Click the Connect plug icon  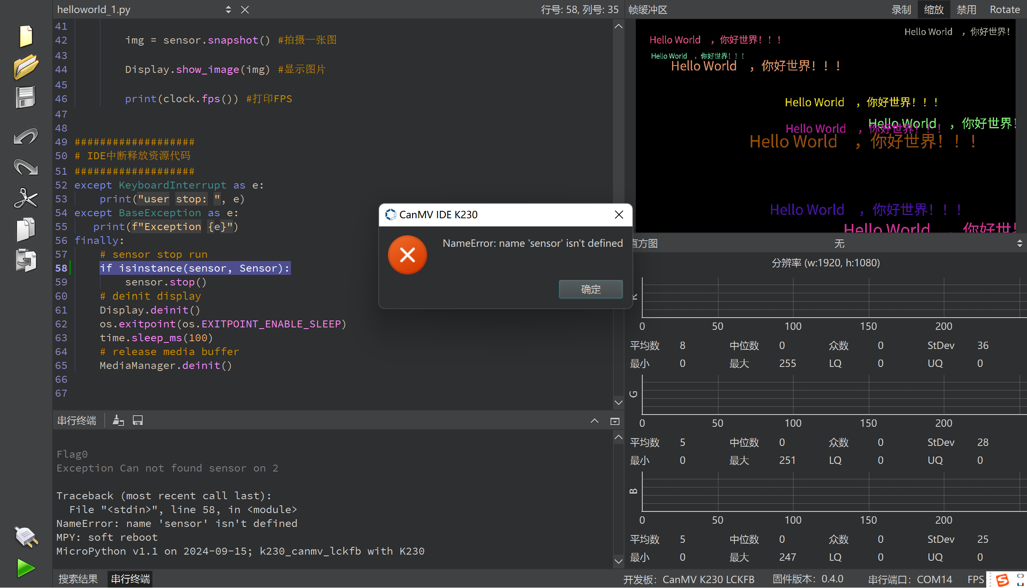click(x=26, y=537)
